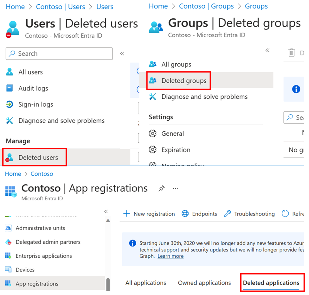Click the Administrative units icon
The image size is (309, 295).
click(8, 228)
